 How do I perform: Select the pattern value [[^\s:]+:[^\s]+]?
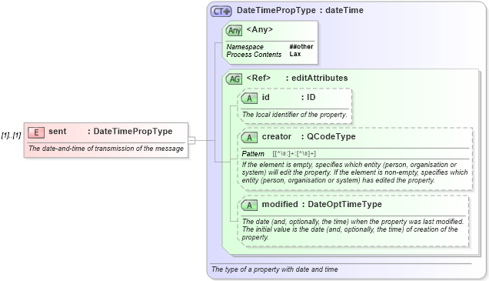tap(294, 154)
